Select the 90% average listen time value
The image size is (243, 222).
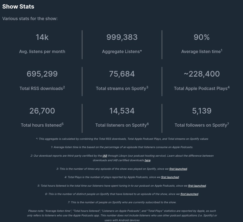[202, 37]
